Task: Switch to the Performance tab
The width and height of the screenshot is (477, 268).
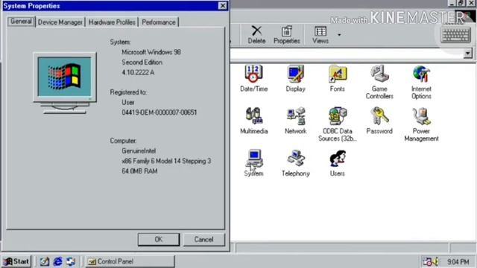Action: [x=159, y=22]
